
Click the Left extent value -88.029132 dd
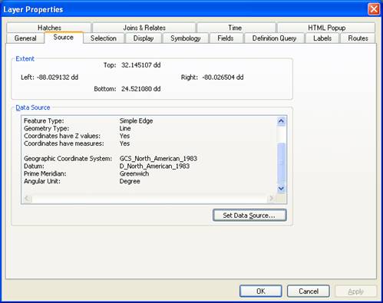point(58,77)
